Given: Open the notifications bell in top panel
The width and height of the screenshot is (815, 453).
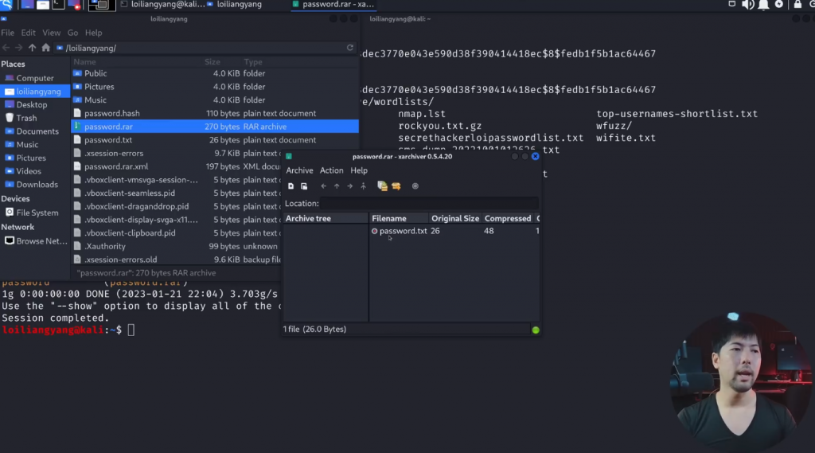Looking at the screenshot, I should (x=763, y=5).
